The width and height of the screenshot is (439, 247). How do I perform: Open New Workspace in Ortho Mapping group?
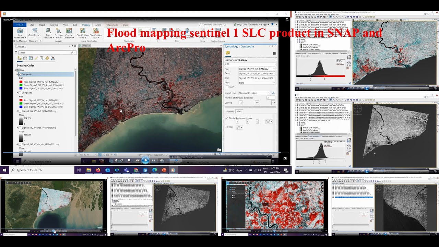click(x=20, y=33)
